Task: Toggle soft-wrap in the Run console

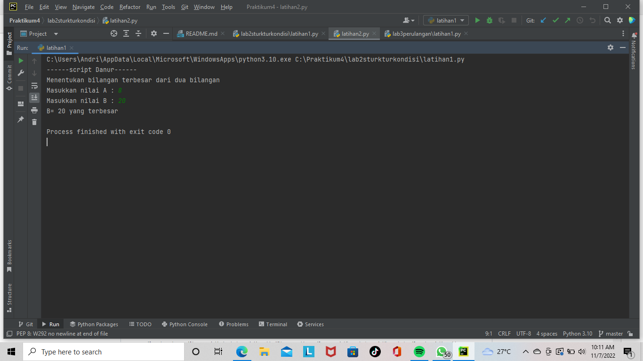Action: tap(34, 86)
